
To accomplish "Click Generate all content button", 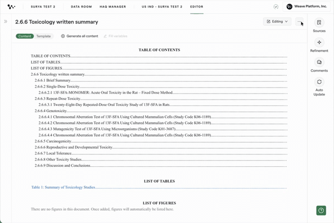I will (x=79, y=36).
